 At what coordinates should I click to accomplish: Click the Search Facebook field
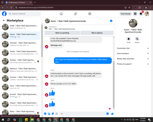tap(24, 14)
